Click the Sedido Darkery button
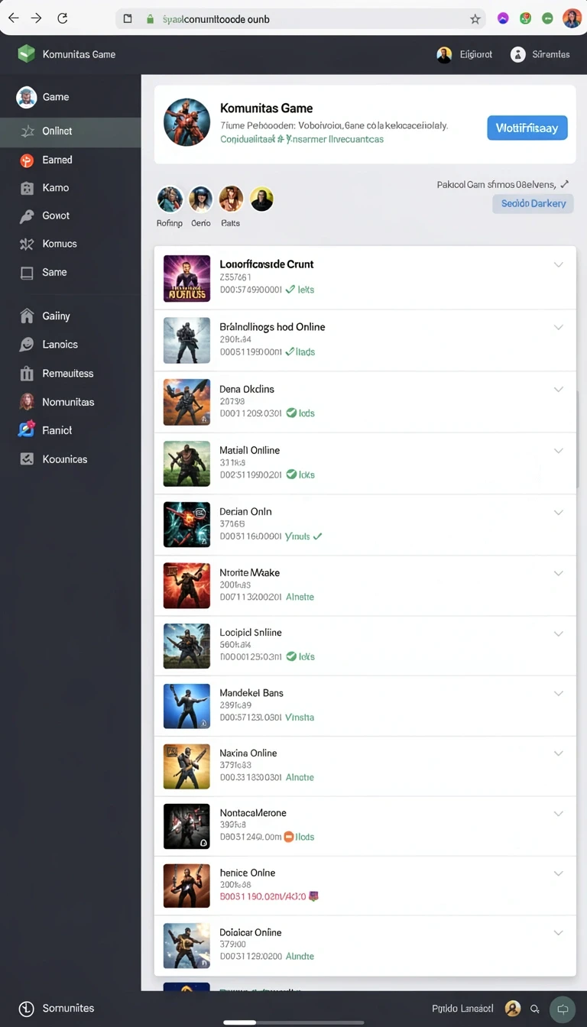587x1027 pixels. (x=533, y=203)
